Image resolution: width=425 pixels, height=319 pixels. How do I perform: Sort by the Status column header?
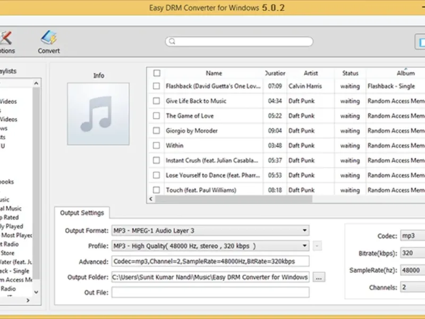(x=350, y=73)
